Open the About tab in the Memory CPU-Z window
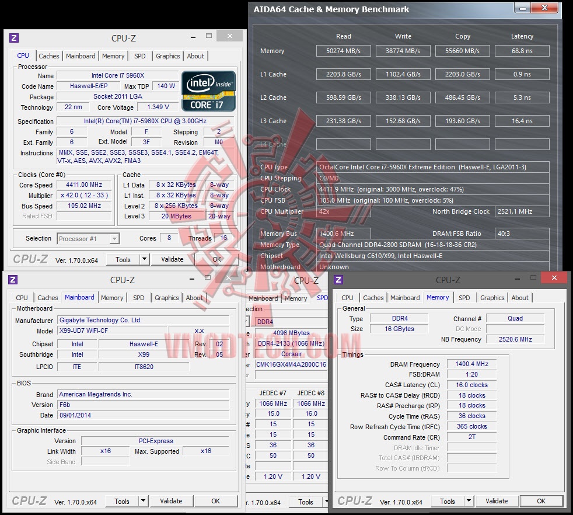 pyautogui.click(x=520, y=298)
